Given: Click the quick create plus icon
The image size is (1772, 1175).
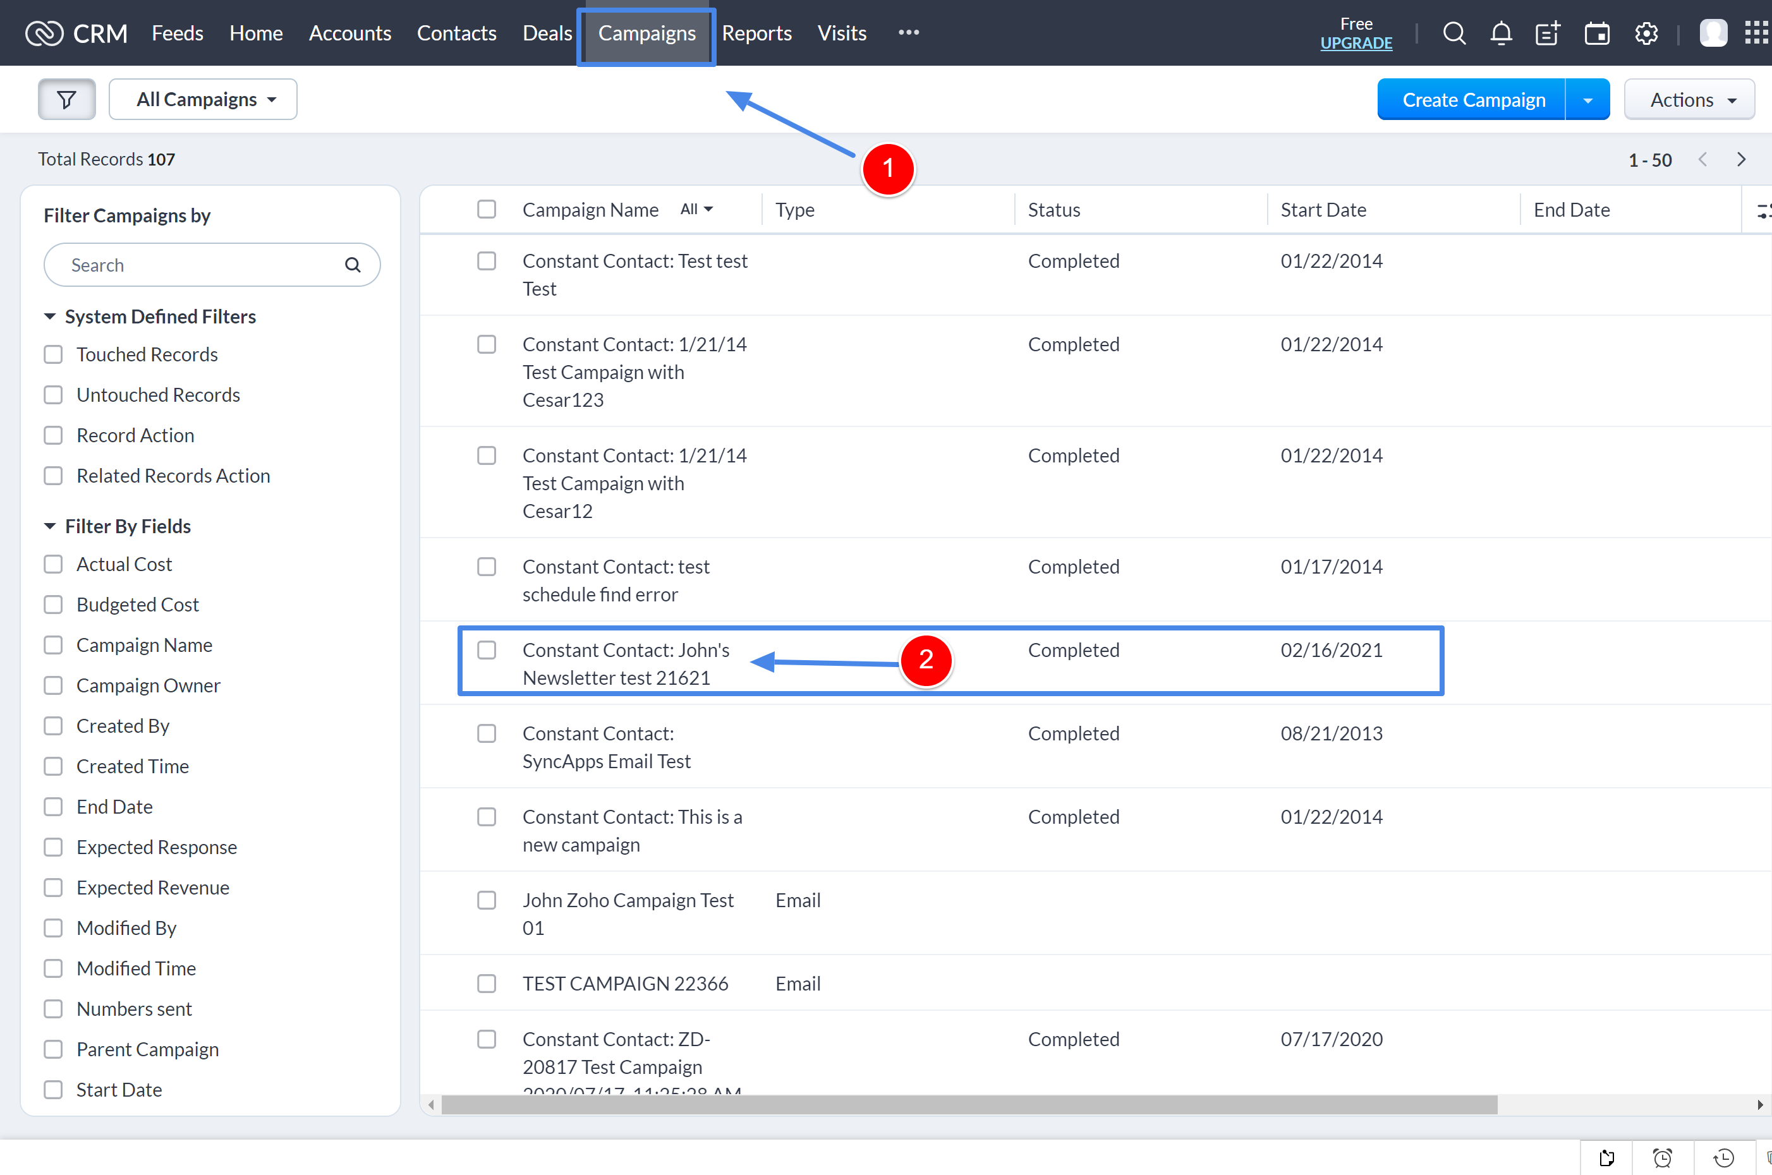Looking at the screenshot, I should (1548, 33).
